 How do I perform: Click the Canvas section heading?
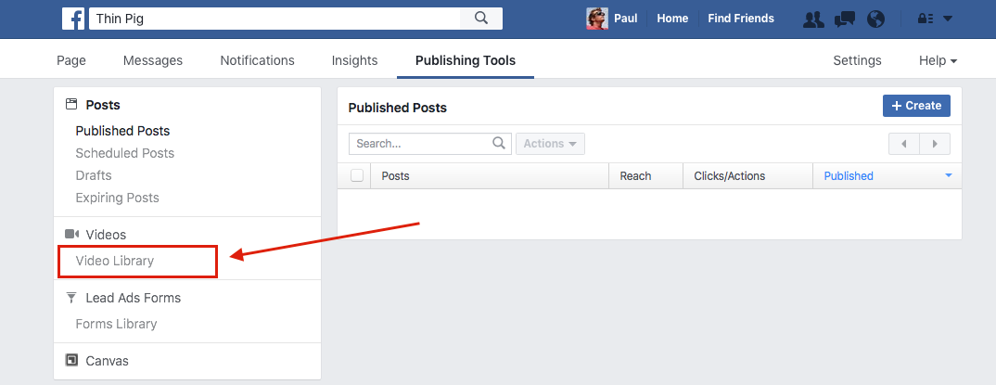107,361
